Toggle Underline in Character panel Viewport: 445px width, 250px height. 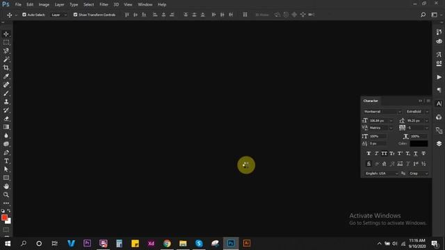tap(416, 153)
